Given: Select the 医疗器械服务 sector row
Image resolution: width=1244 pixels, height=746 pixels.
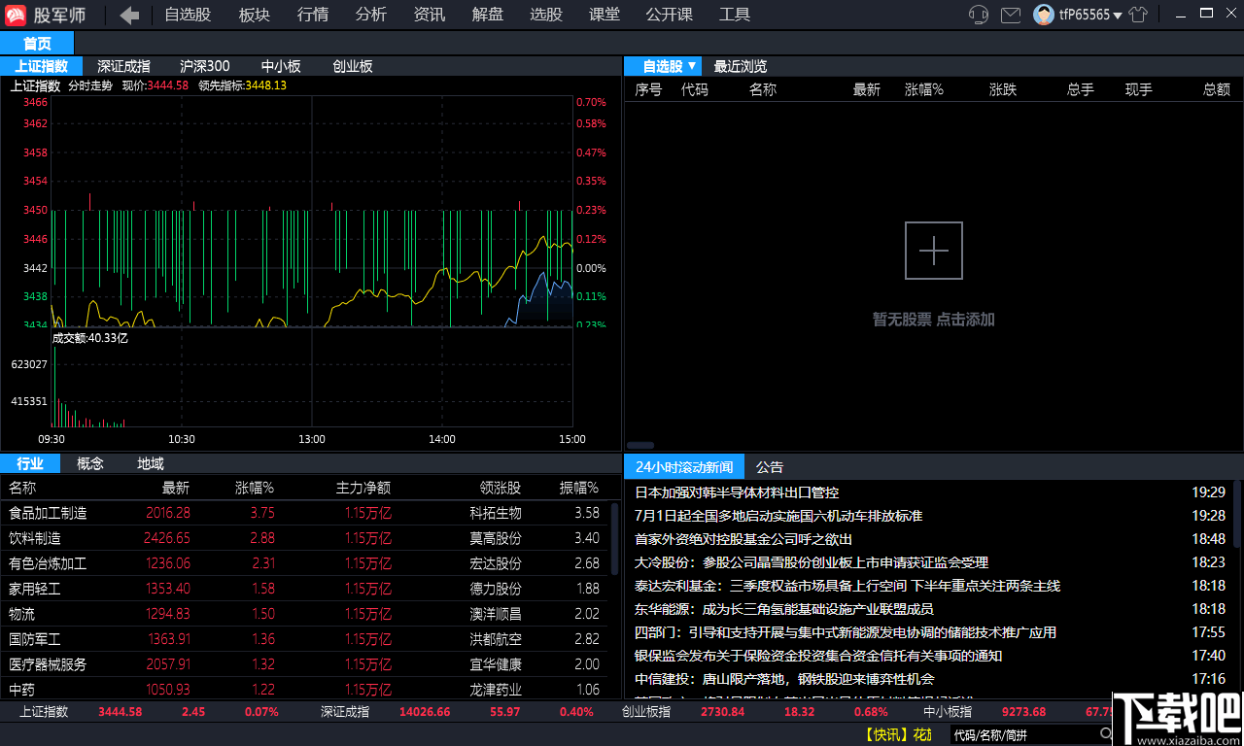Looking at the screenshot, I should coord(304,664).
